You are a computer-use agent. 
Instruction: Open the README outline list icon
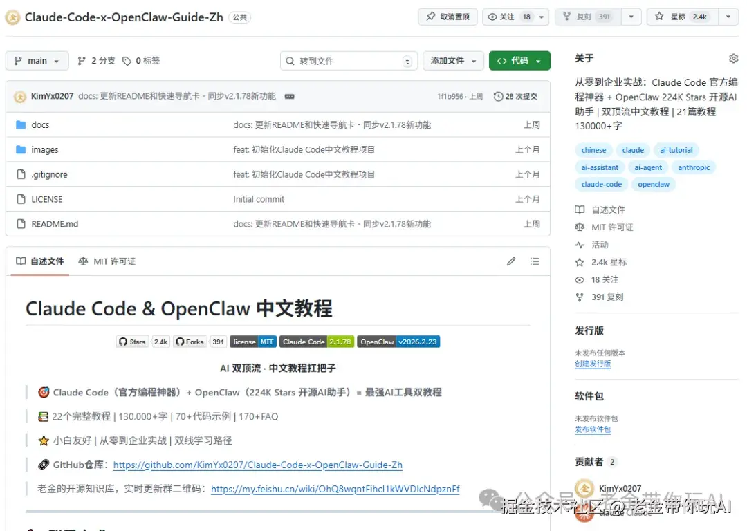(535, 261)
